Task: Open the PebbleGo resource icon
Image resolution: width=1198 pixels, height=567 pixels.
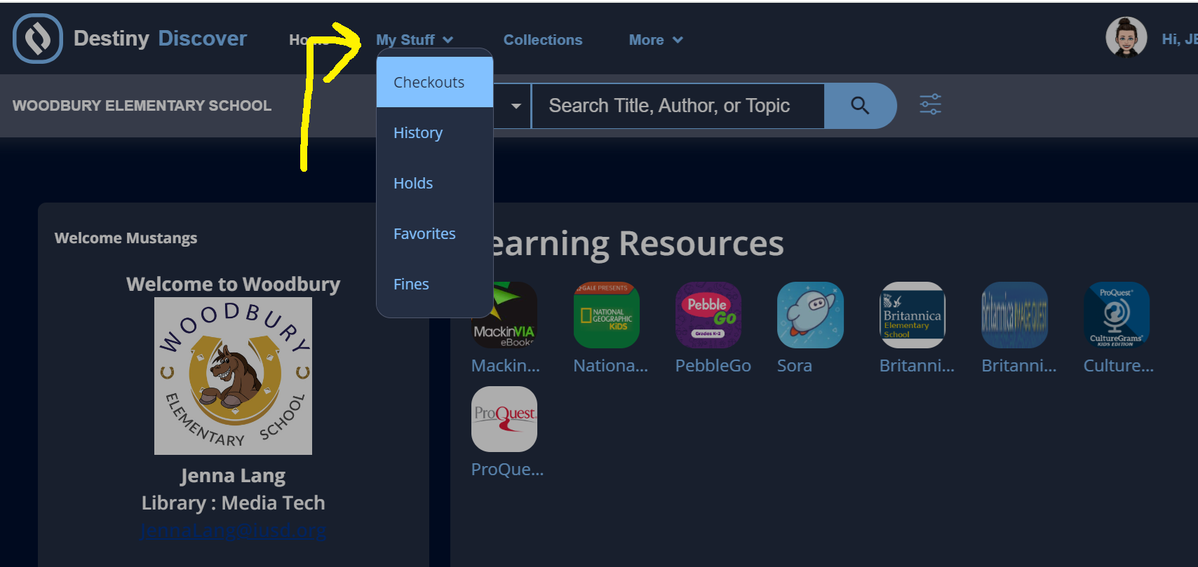Action: click(708, 315)
